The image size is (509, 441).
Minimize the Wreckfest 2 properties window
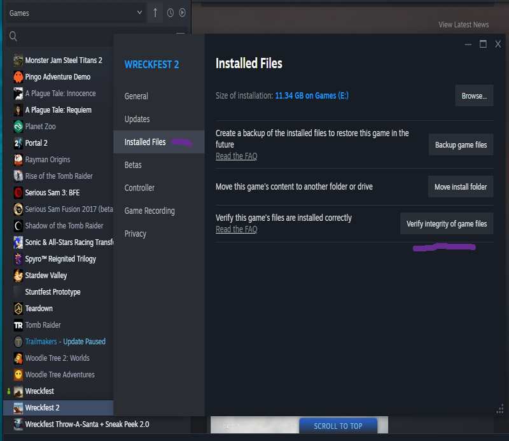(468, 44)
